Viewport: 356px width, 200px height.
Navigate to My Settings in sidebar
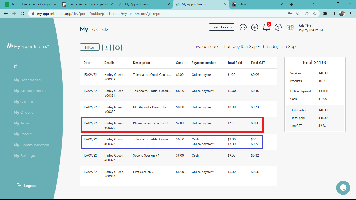point(24,156)
